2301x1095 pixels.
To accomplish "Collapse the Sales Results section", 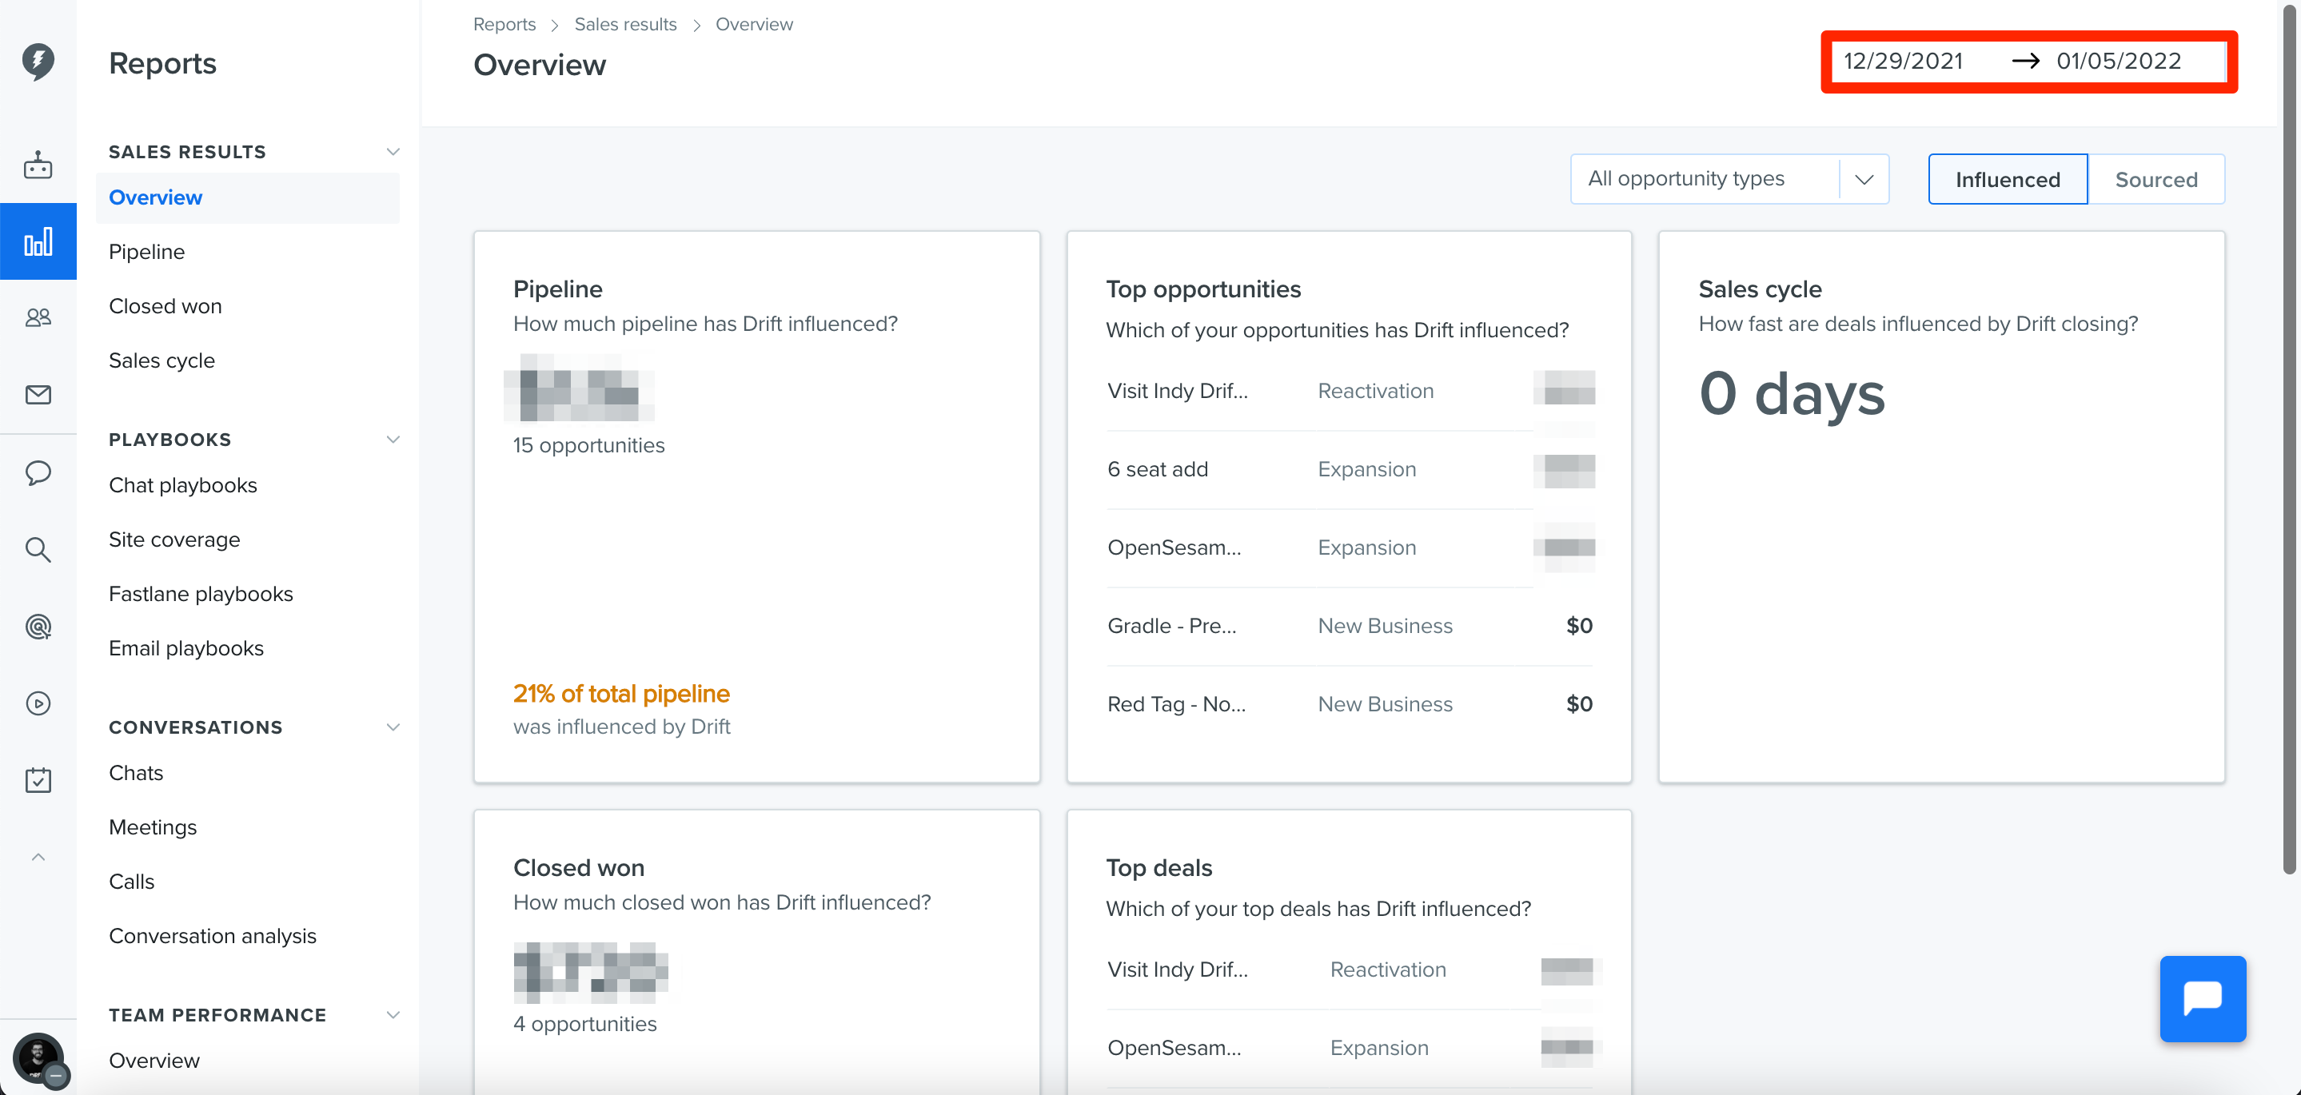I will point(392,152).
